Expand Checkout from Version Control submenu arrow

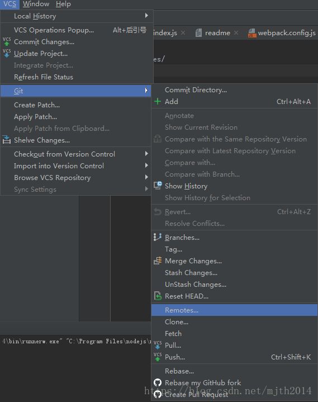[146, 154]
